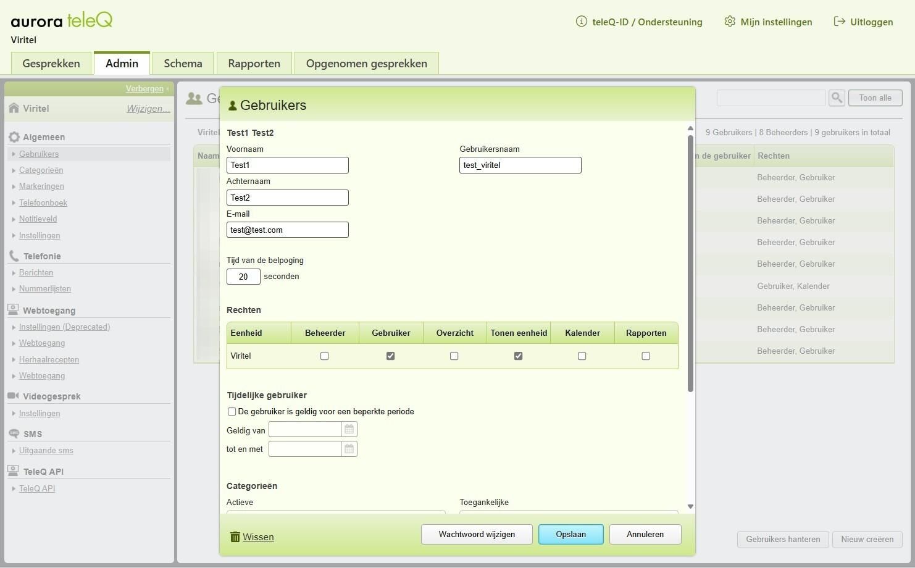Collapse sidebar using Verbergen arrow
The image size is (915, 568).
coord(167,89)
